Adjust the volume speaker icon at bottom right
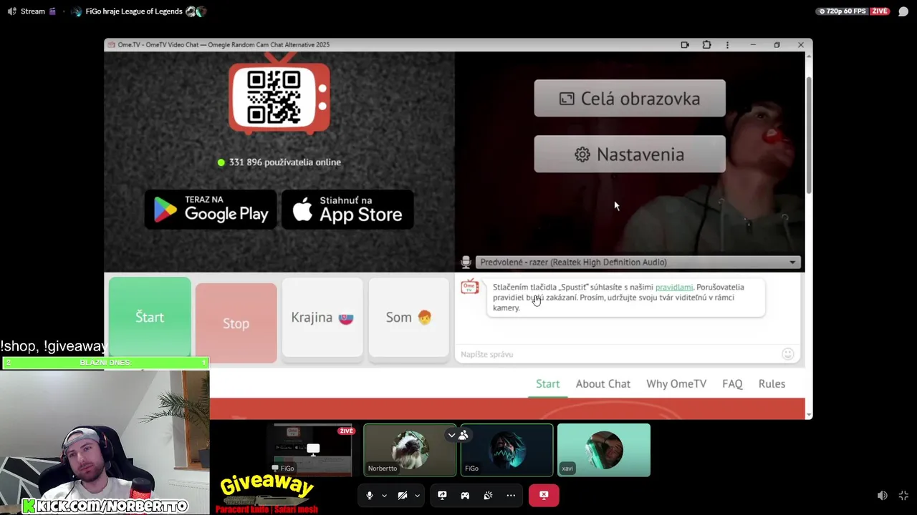 click(883, 496)
